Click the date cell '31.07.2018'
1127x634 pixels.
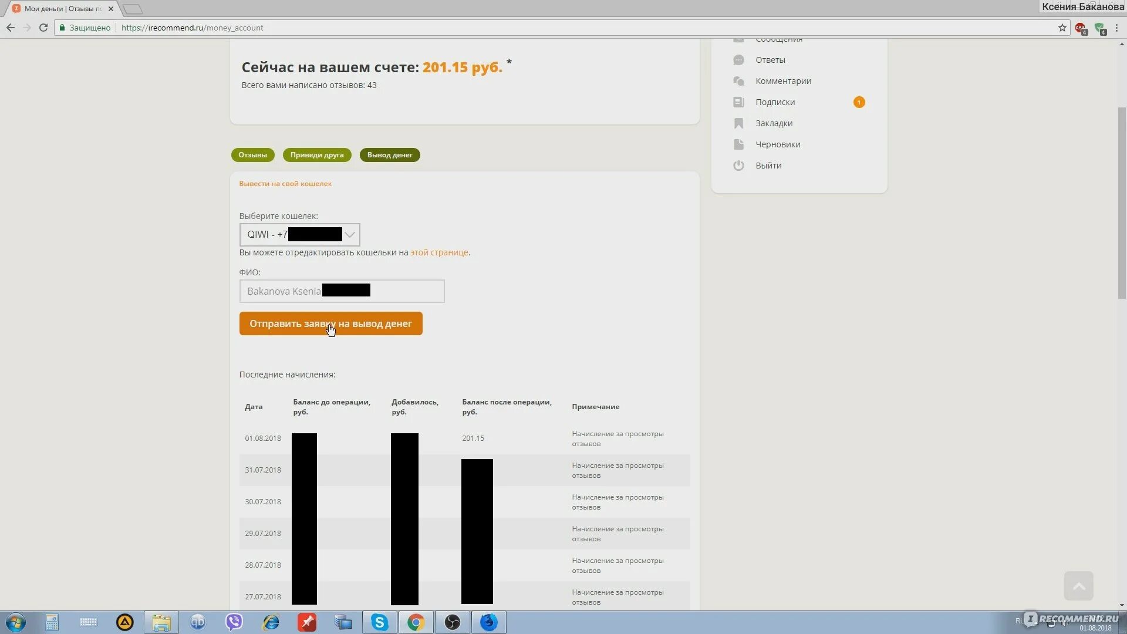(x=263, y=470)
